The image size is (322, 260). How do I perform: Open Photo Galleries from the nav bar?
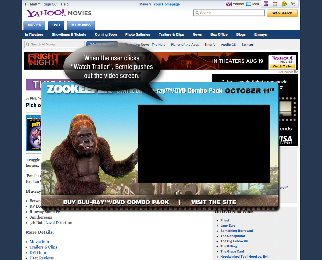pos(138,35)
